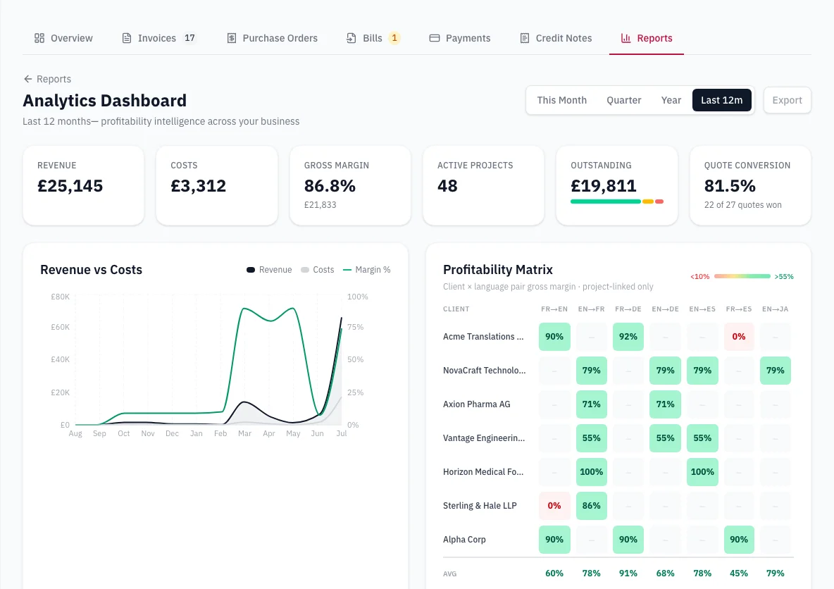Click the Alpha Corp client name
The image size is (834, 589).
click(464, 540)
